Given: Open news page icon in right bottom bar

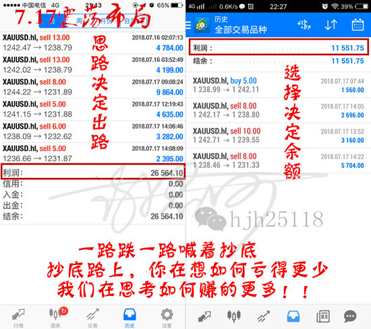Looking at the screenshot, I should (x=323, y=316).
